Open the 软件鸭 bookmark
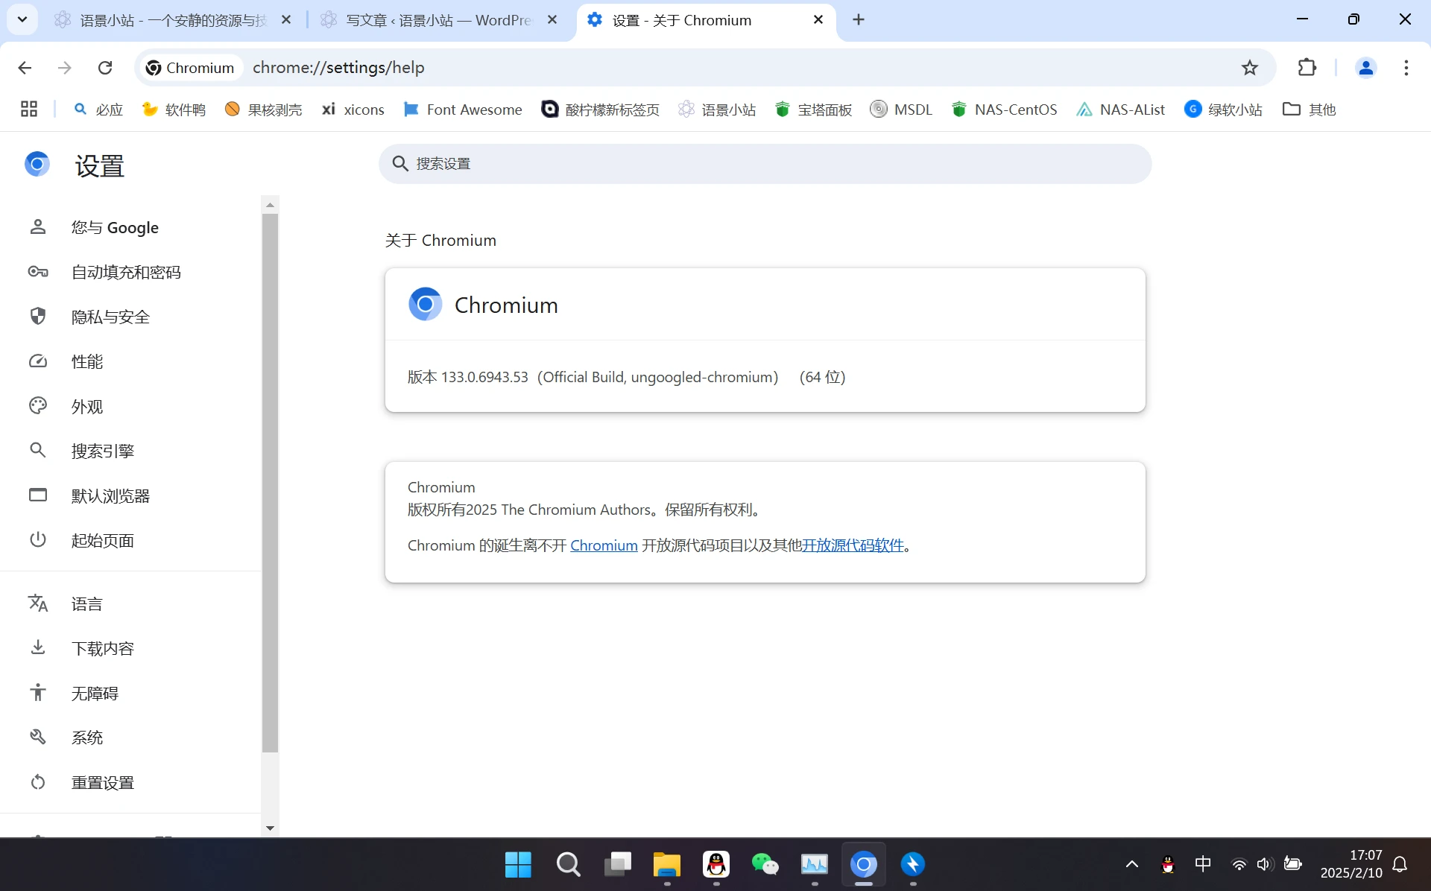The height and width of the screenshot is (891, 1431). 174,110
